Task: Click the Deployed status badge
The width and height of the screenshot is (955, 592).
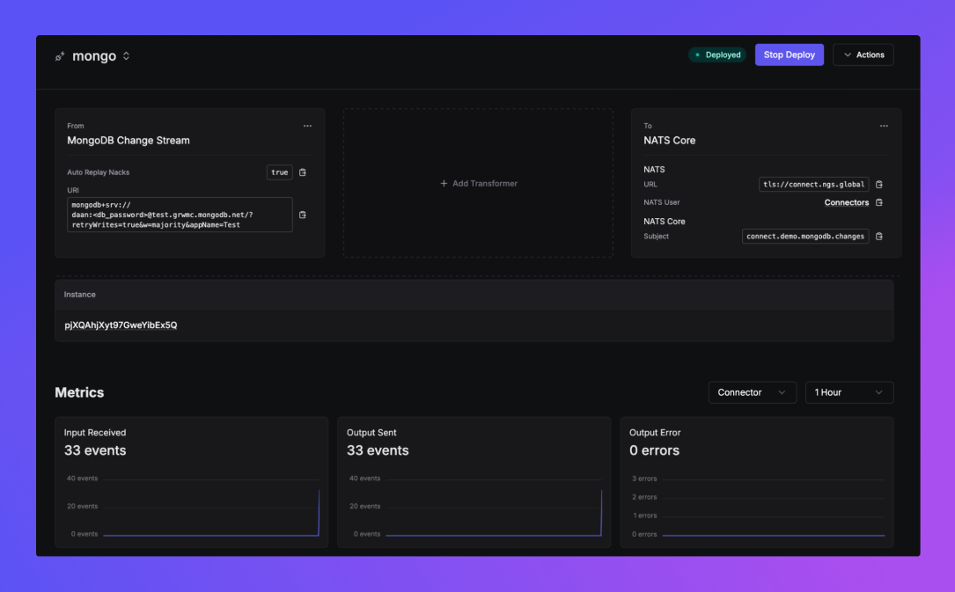Action: click(x=717, y=55)
